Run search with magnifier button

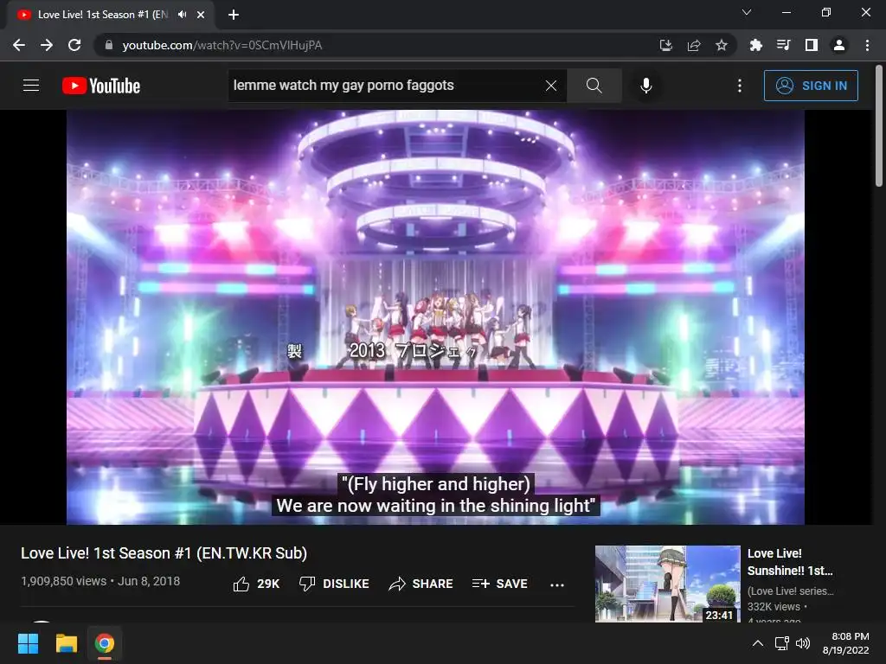[x=594, y=86]
